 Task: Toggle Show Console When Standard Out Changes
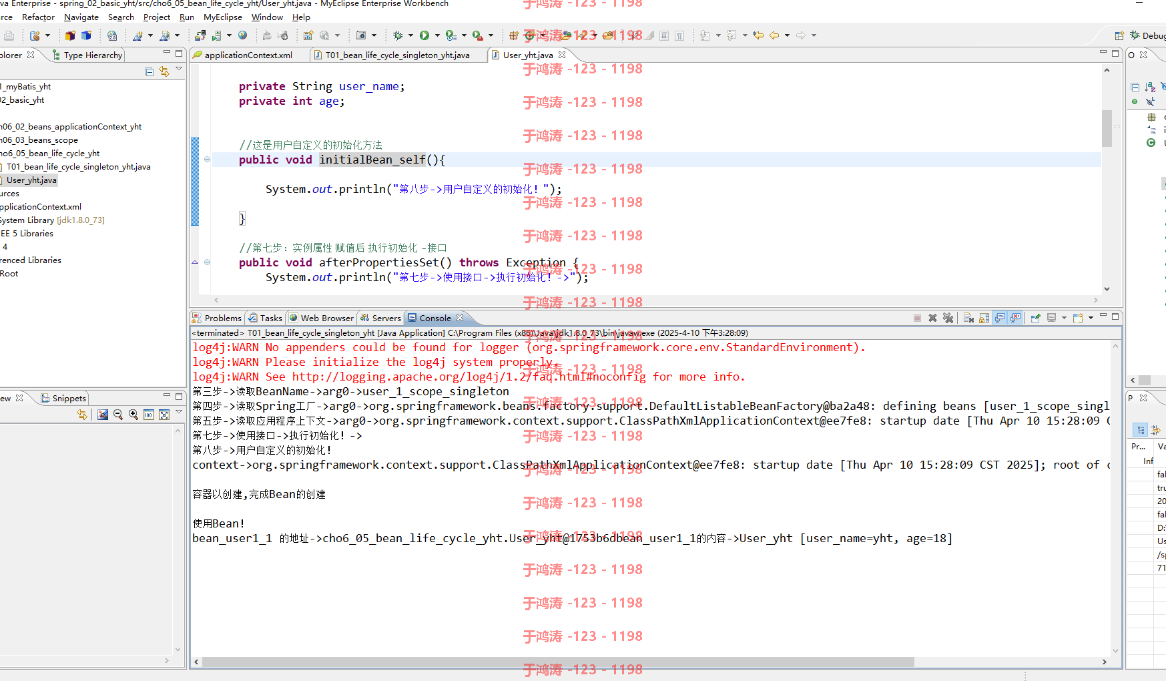click(1000, 318)
